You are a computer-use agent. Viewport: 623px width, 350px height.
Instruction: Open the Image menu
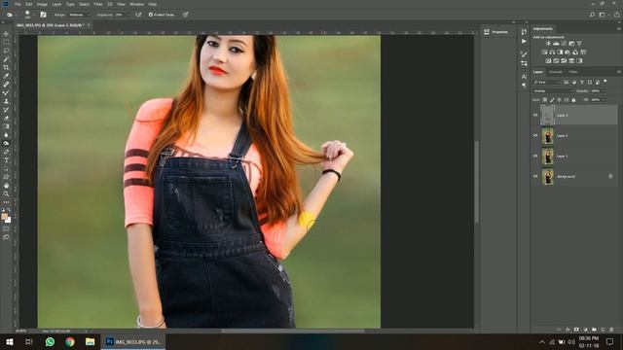pyautogui.click(x=42, y=4)
